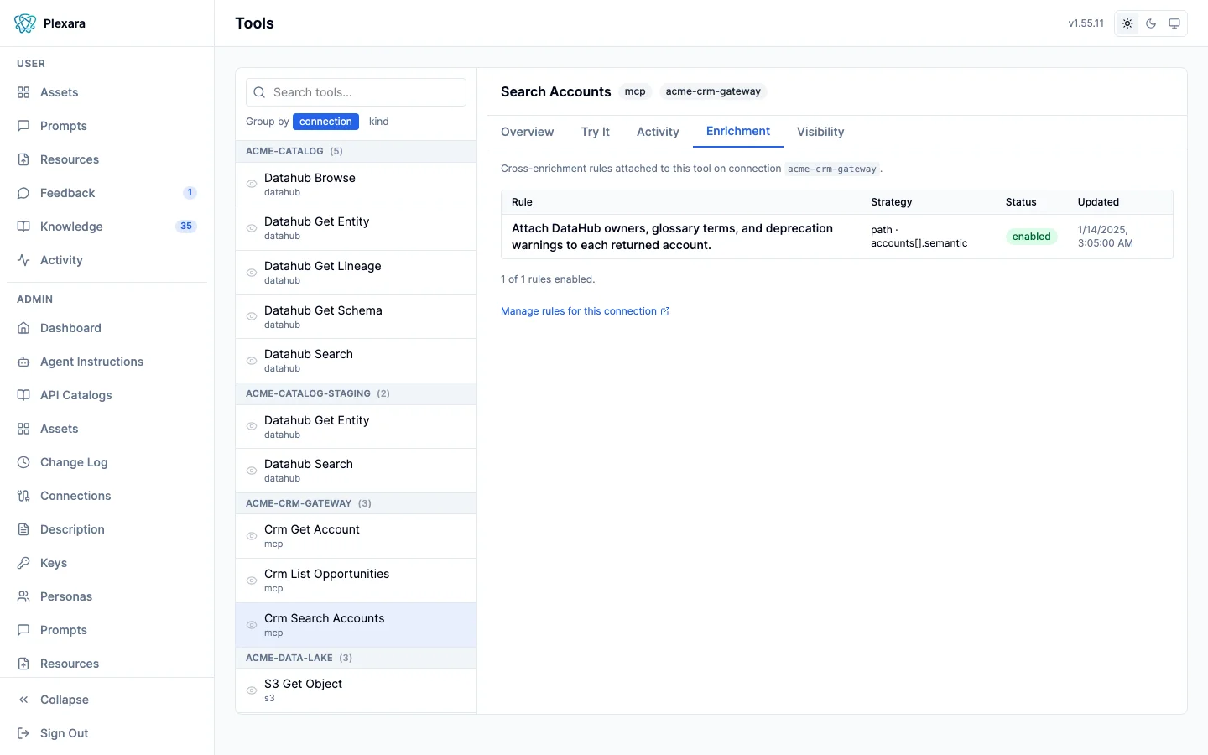The height and width of the screenshot is (755, 1208).
Task: Open the Visibility tab
Action: [820, 132]
